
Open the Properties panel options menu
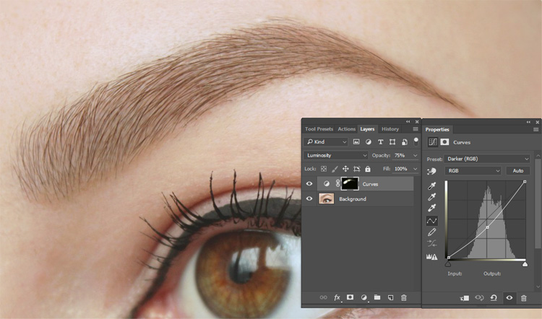[x=535, y=129]
